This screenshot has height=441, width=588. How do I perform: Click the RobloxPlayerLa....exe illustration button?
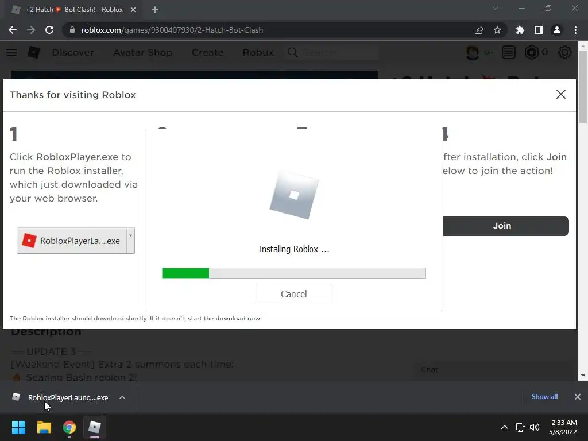72,241
